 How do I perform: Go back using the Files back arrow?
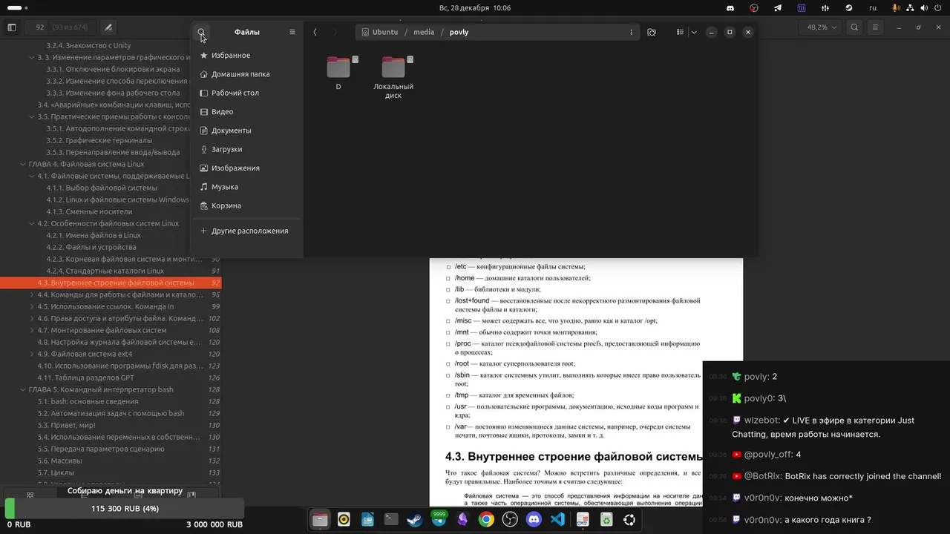coord(315,32)
